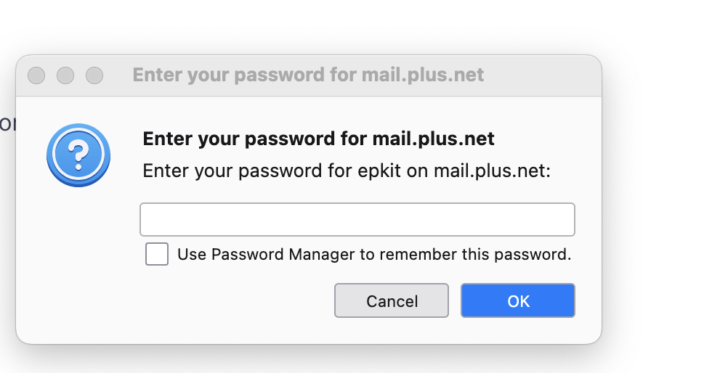The image size is (712, 373).
Task: Click the bold mail.plus.net heading
Action: tap(318, 139)
